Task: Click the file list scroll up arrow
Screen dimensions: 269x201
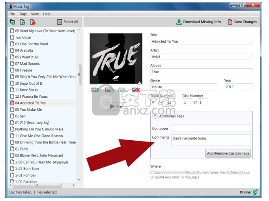Action: click(79, 30)
